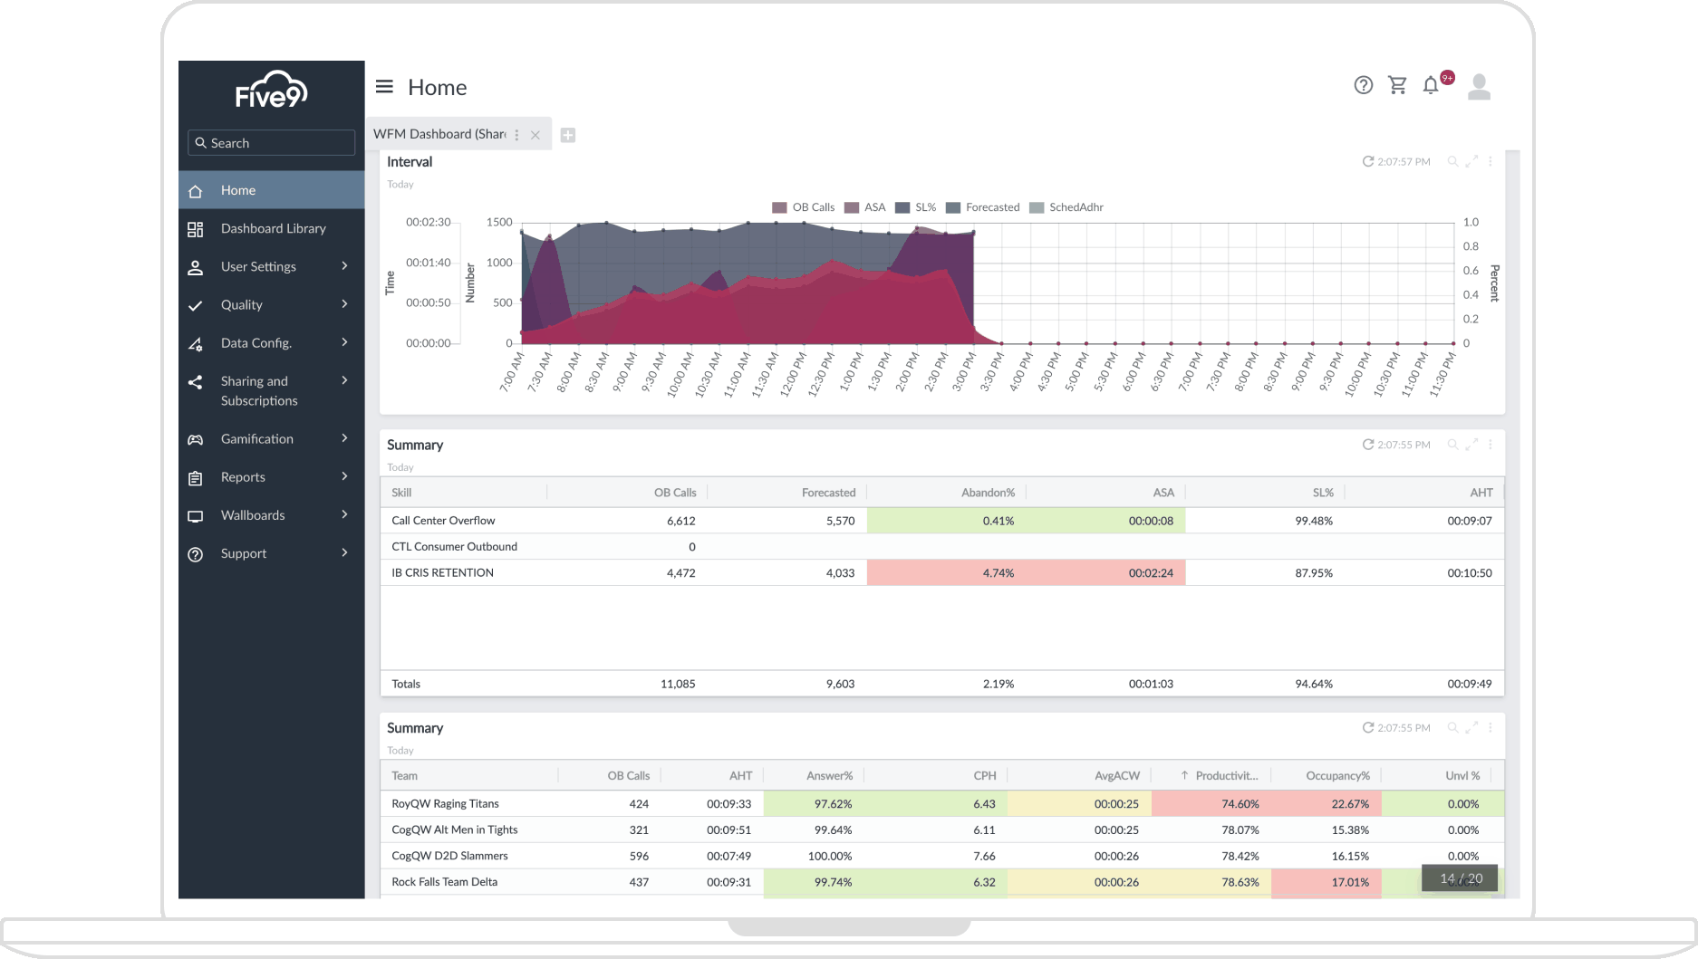1698x959 pixels.
Task: Open the shopping cart icon
Action: (1397, 85)
